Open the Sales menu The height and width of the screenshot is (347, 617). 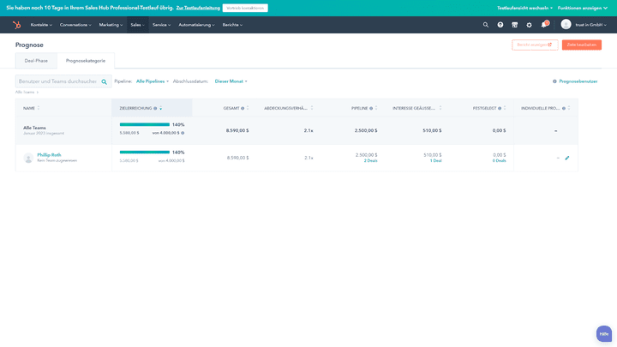137,25
